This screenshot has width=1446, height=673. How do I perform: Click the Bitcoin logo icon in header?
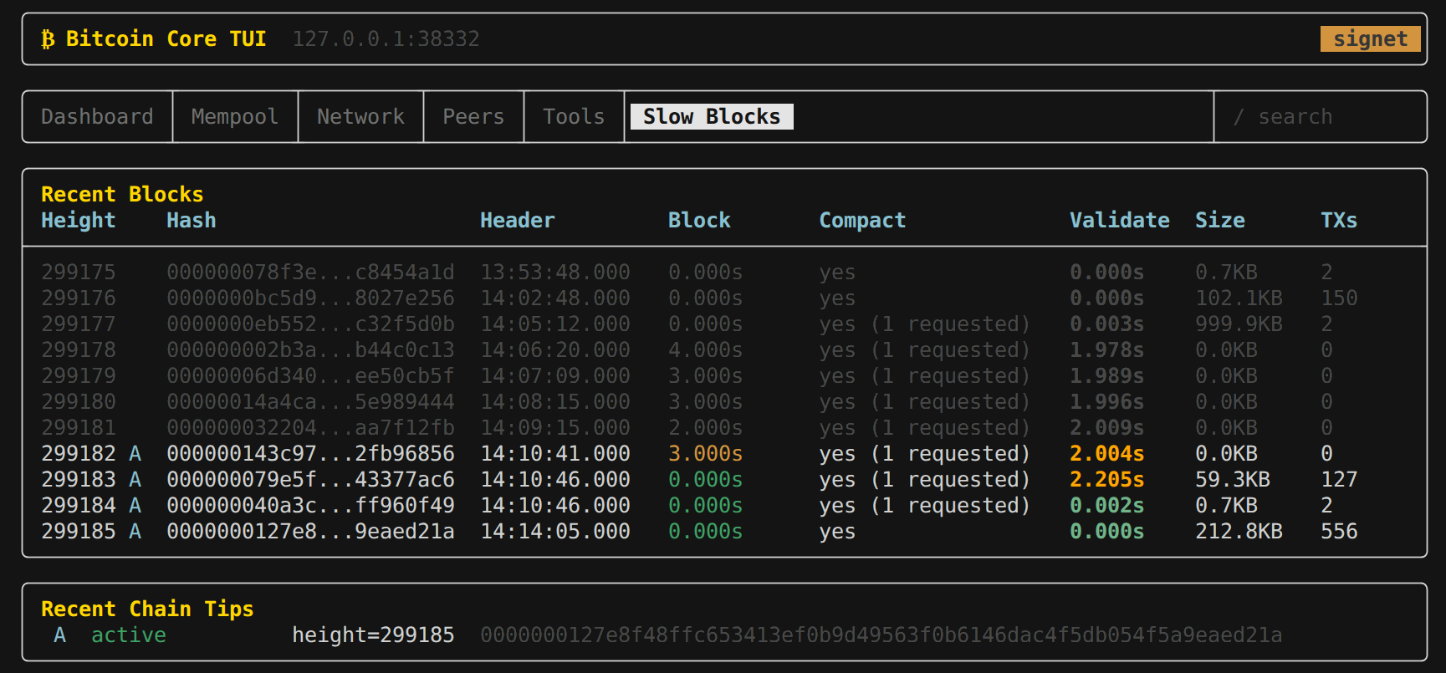(x=48, y=39)
